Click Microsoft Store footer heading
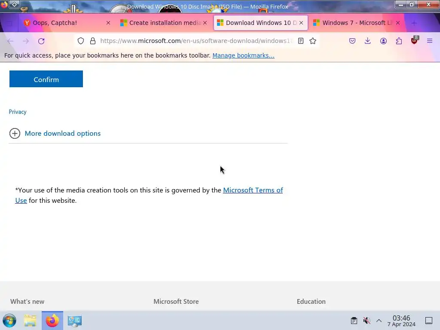 tap(176, 301)
